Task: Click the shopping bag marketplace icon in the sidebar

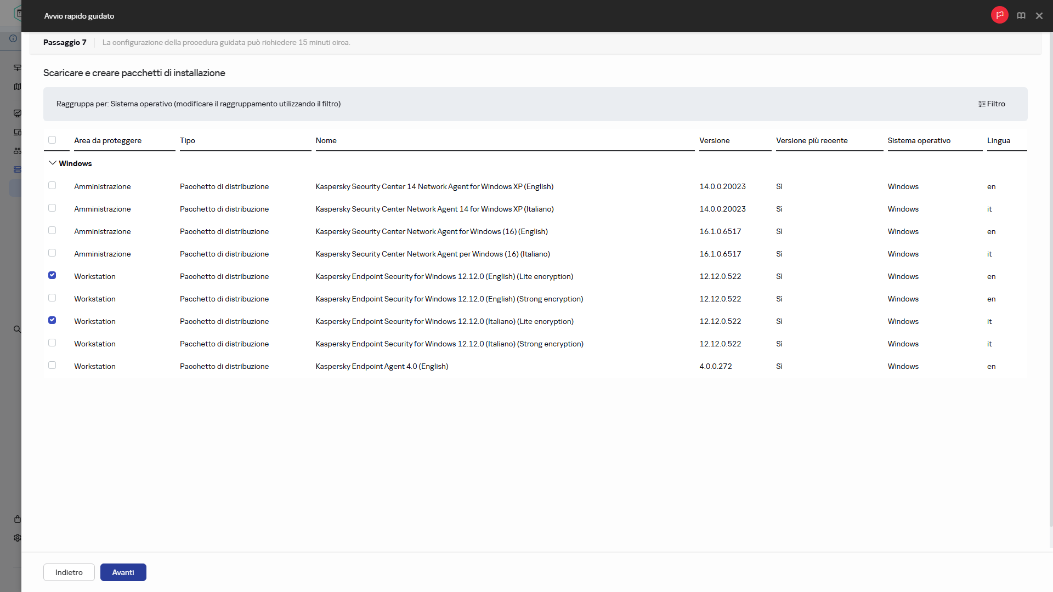Action: coord(18,519)
